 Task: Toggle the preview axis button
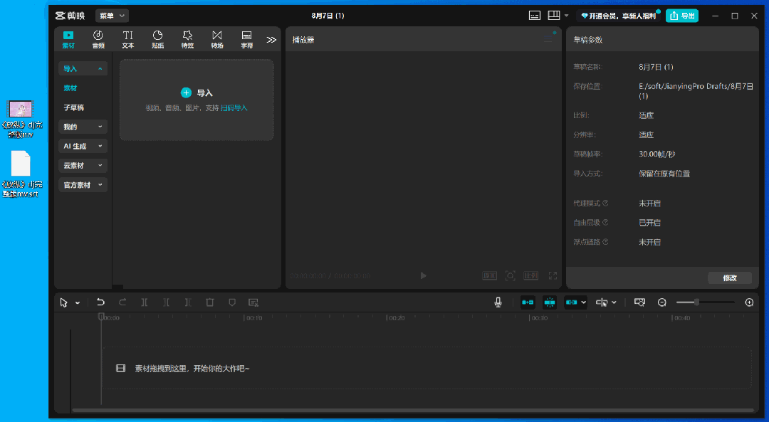click(602, 302)
